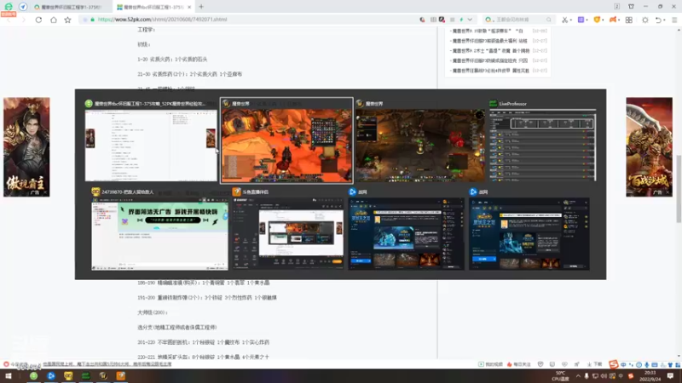Switch to the first inactive browser tab
This screenshot has height=383, width=682.
click(70, 7)
